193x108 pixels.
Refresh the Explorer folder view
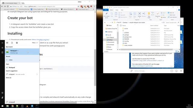[x=164, y=22]
